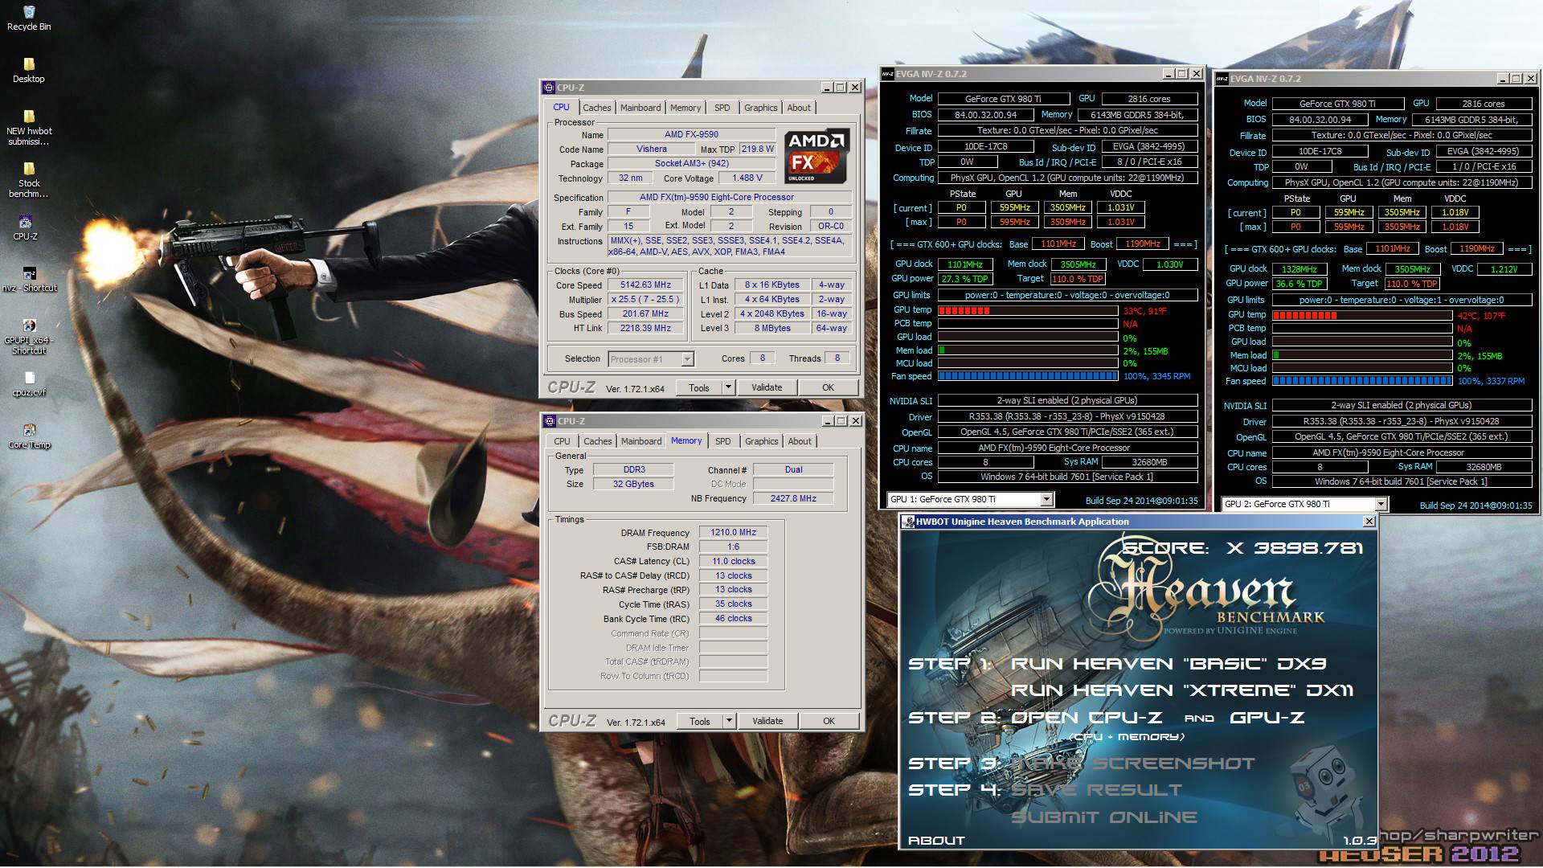Open About in Heaven benchmark app

[x=936, y=841]
